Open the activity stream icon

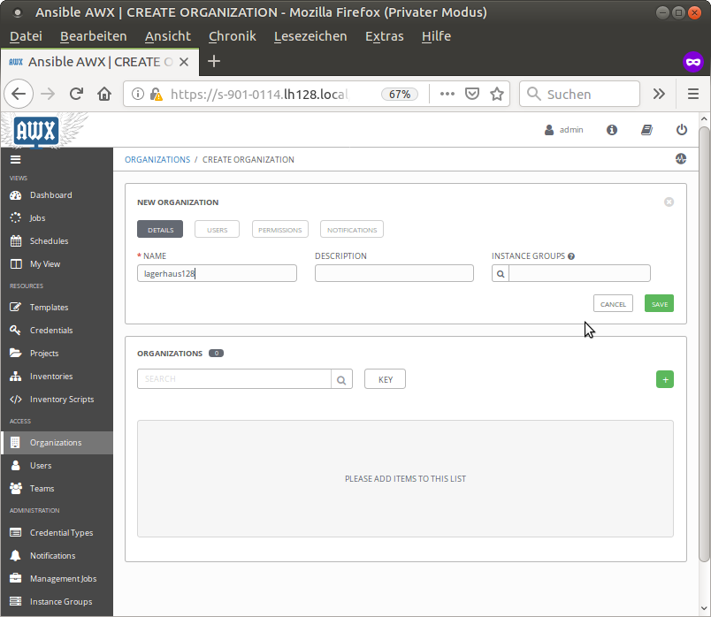click(x=681, y=159)
